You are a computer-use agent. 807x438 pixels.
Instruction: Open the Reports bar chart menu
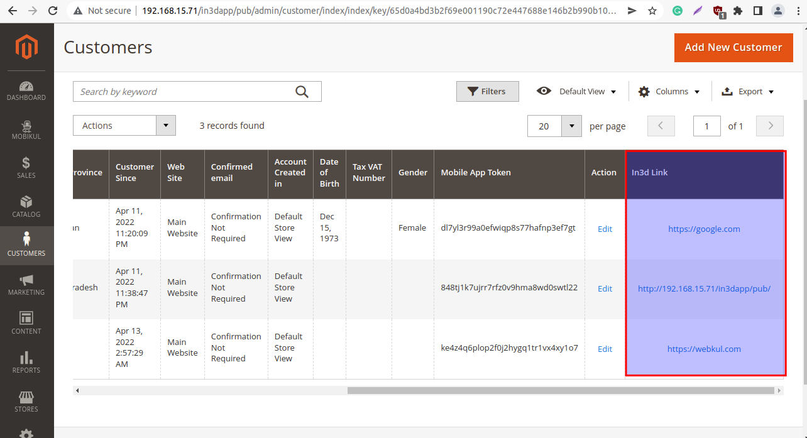[x=26, y=363]
